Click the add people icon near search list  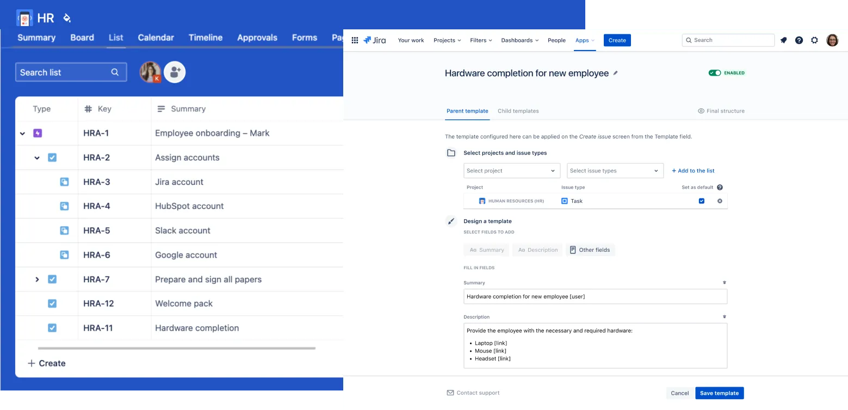(x=175, y=72)
